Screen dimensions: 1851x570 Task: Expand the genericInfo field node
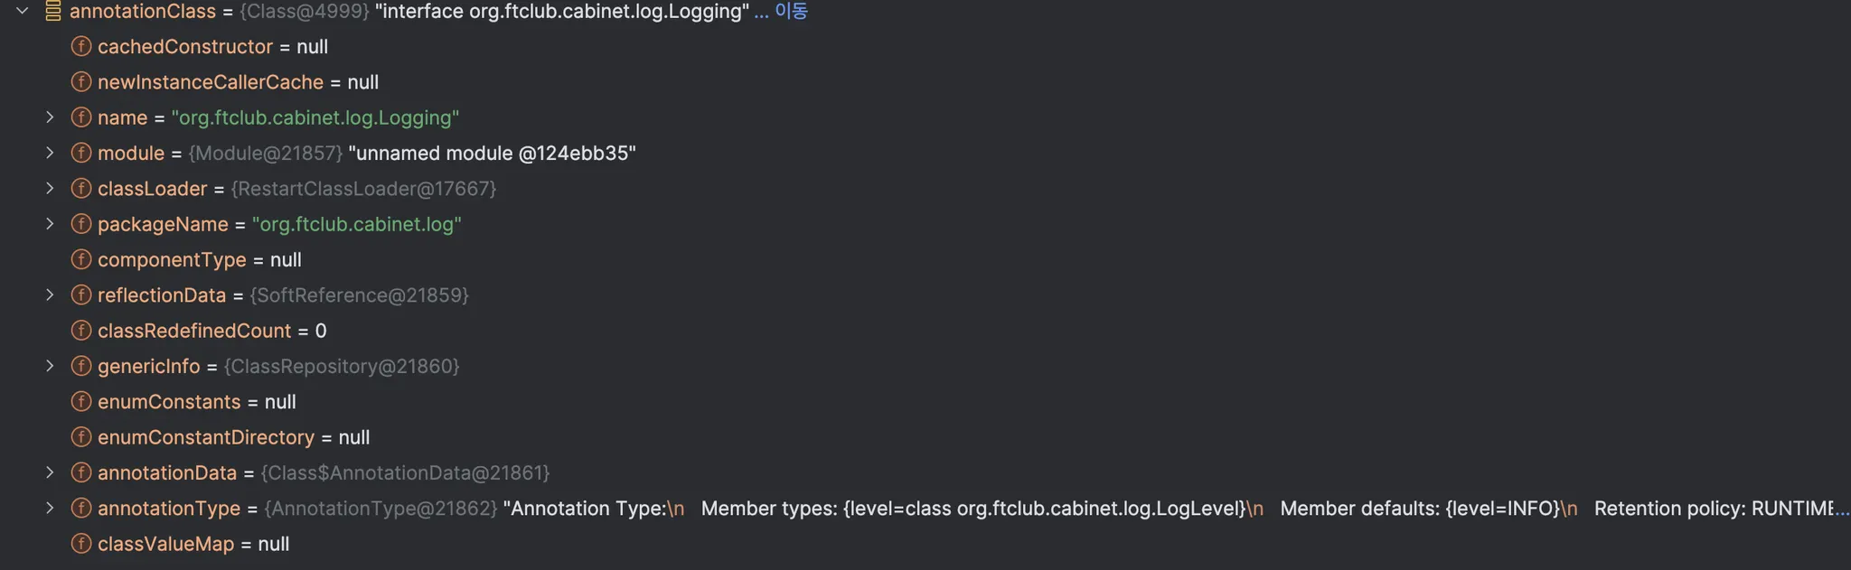(x=50, y=366)
